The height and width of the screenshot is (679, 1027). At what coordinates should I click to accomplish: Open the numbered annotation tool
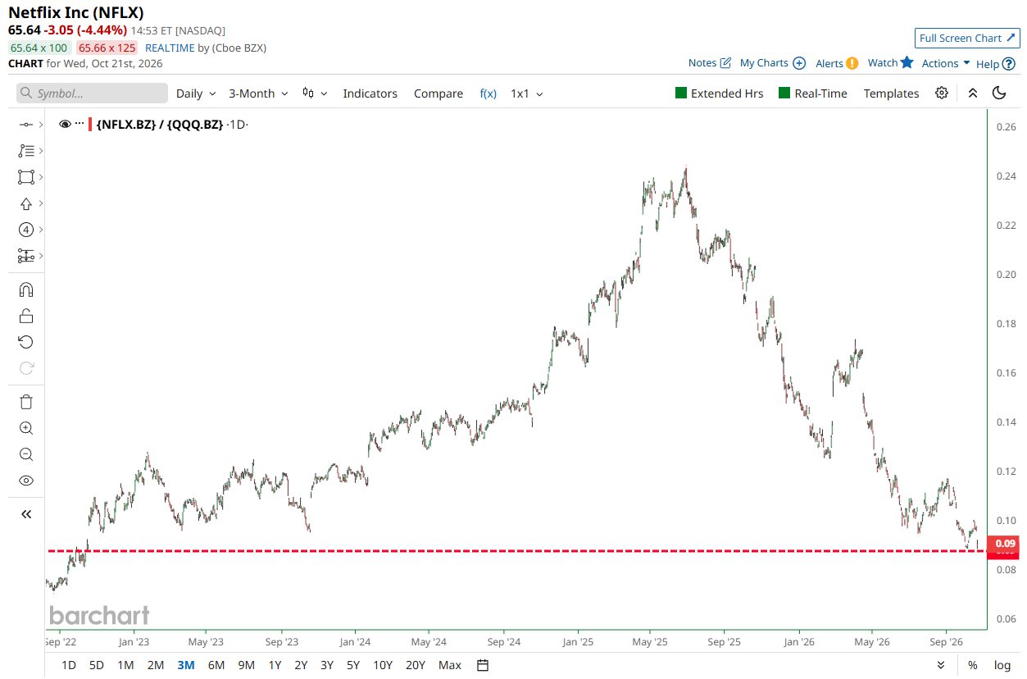[x=25, y=230]
